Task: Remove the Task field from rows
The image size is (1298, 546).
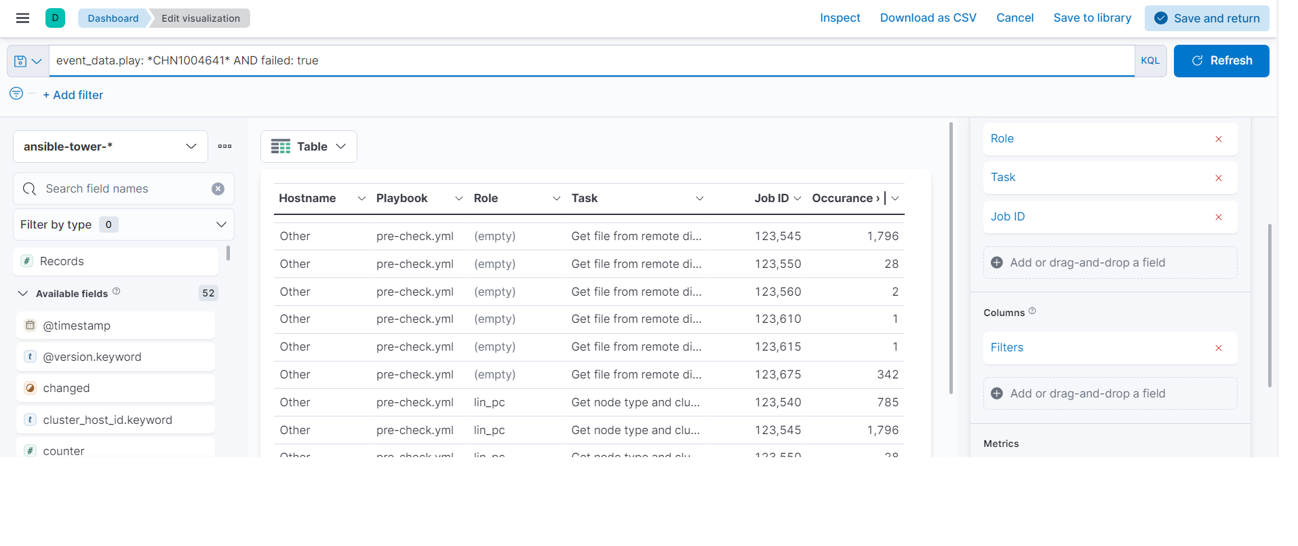Action: click(x=1218, y=178)
